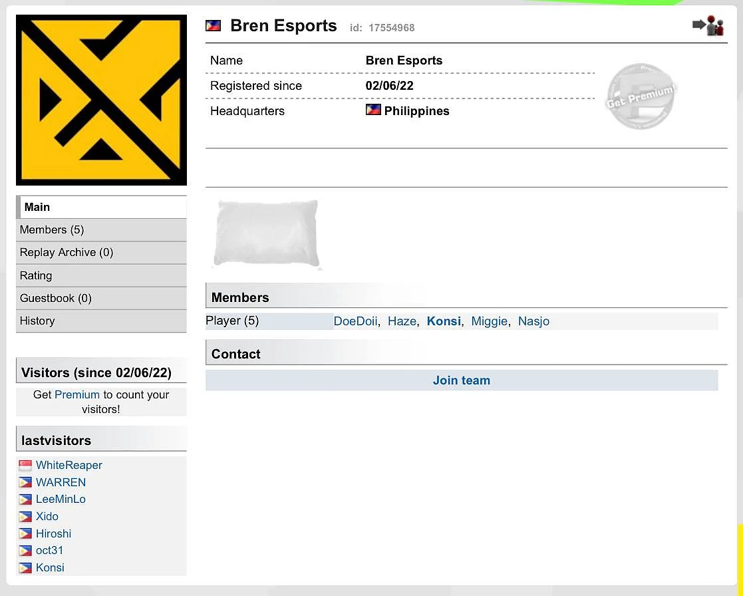Click the Bren Esports page title
This screenshot has height=596, width=743.
(x=283, y=25)
